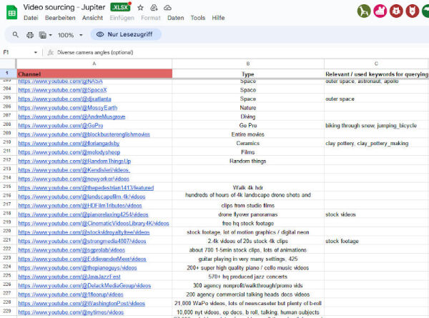Open the search icon in the toolbar

click(16, 35)
